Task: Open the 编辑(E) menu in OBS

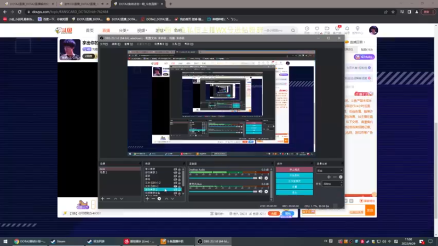Action: (x=116, y=44)
